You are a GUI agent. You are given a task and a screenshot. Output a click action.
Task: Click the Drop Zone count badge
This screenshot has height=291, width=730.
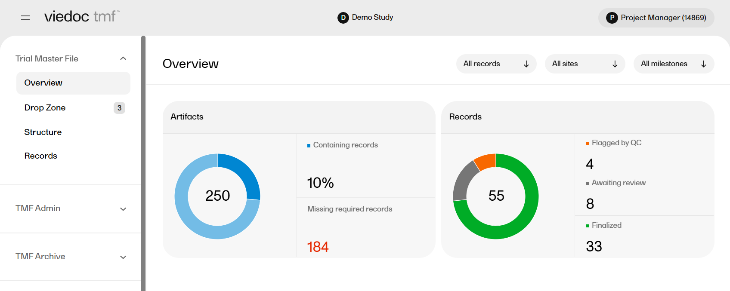coord(119,108)
